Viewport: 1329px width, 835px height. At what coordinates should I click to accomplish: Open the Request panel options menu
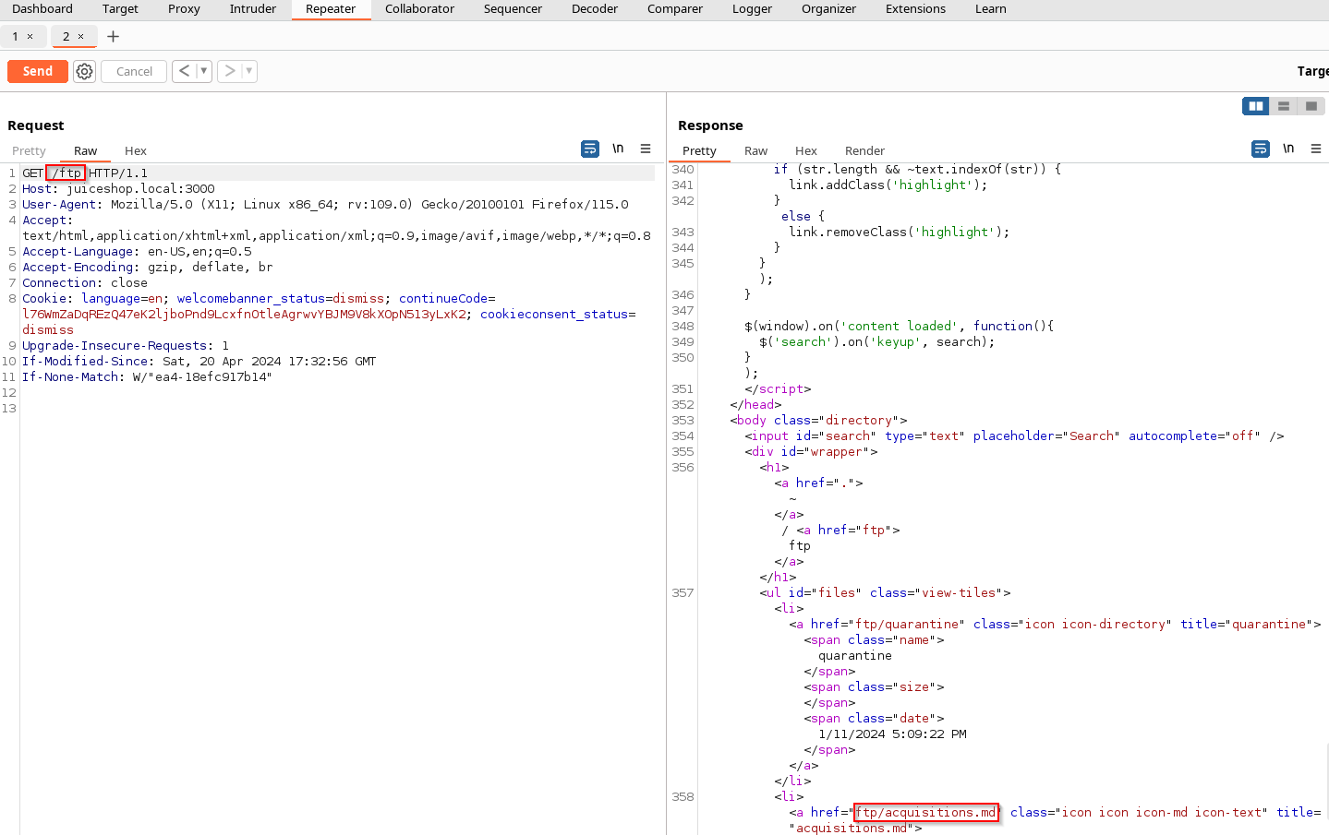pos(646,149)
